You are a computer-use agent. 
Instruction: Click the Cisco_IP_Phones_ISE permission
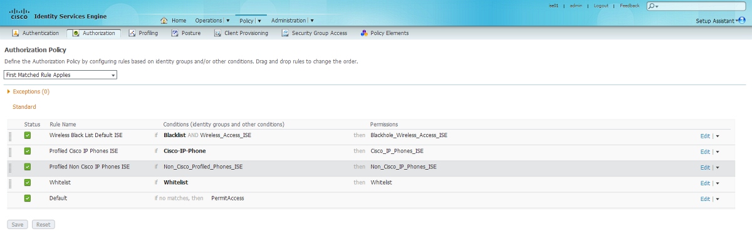tap(397, 151)
